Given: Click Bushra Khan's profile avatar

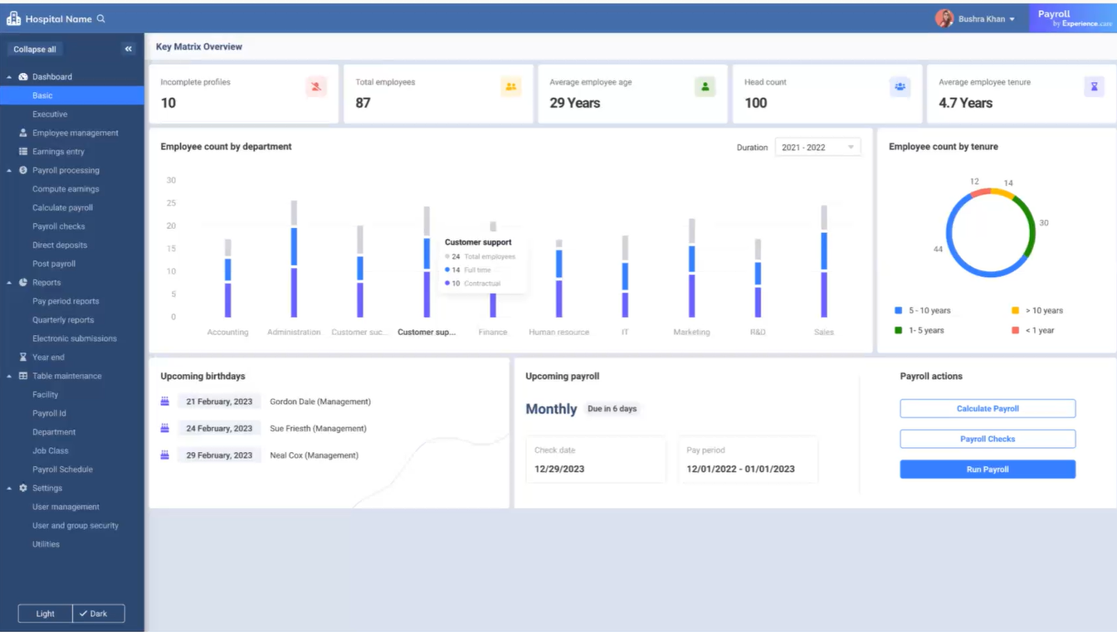Looking at the screenshot, I should tap(944, 18).
